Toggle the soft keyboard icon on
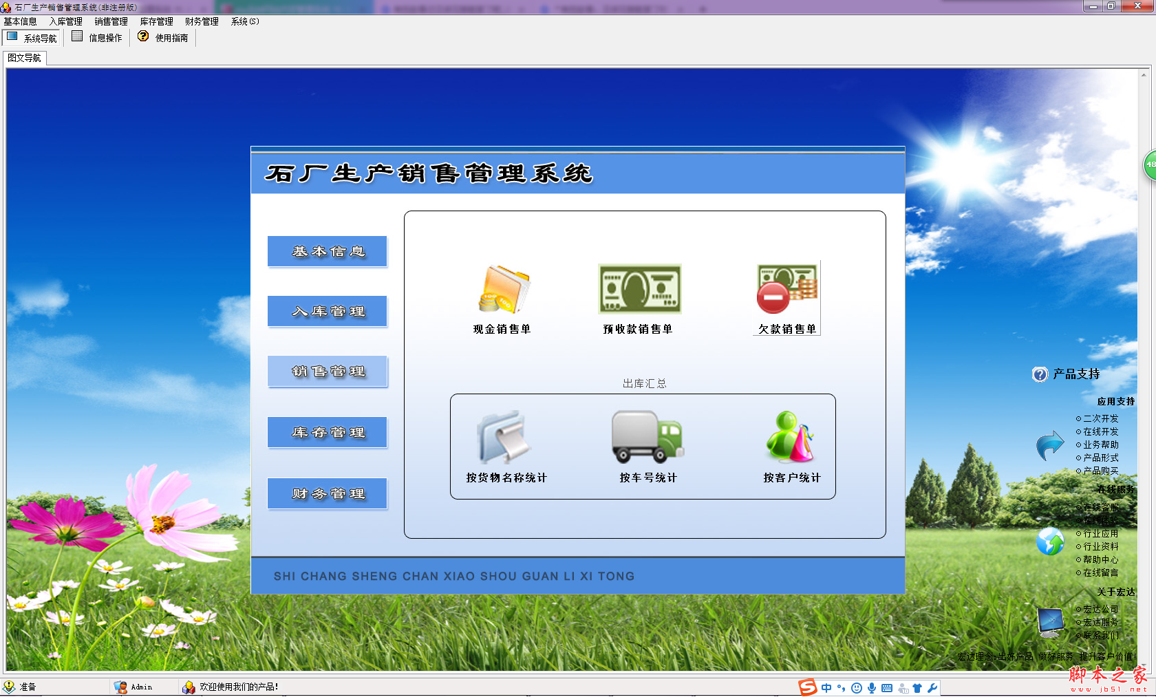The image size is (1156, 697). point(888,687)
